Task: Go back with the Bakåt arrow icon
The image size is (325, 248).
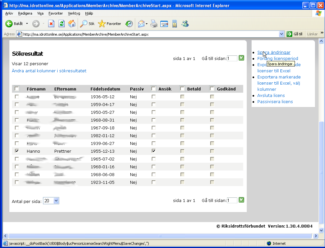Action: [x=9, y=24]
